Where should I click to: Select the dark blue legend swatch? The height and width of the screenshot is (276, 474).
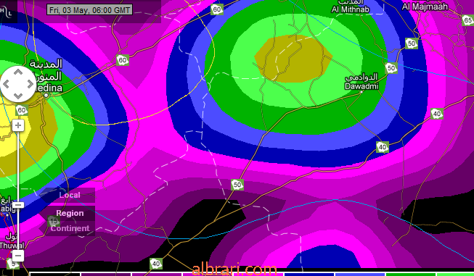309,275
